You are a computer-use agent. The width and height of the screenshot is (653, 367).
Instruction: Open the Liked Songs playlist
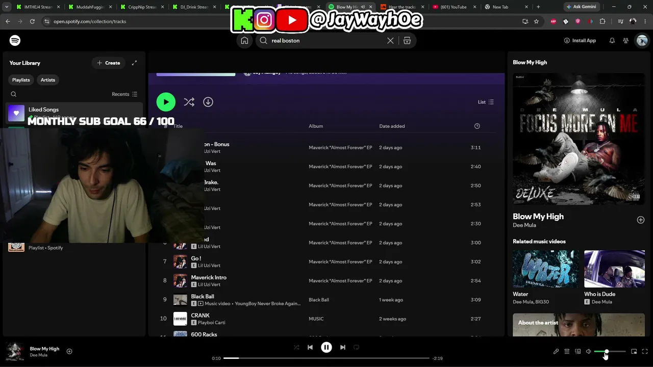74,113
